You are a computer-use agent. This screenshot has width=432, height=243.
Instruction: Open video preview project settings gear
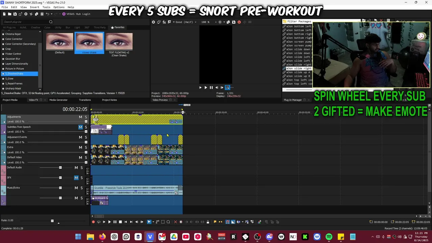click(x=153, y=22)
